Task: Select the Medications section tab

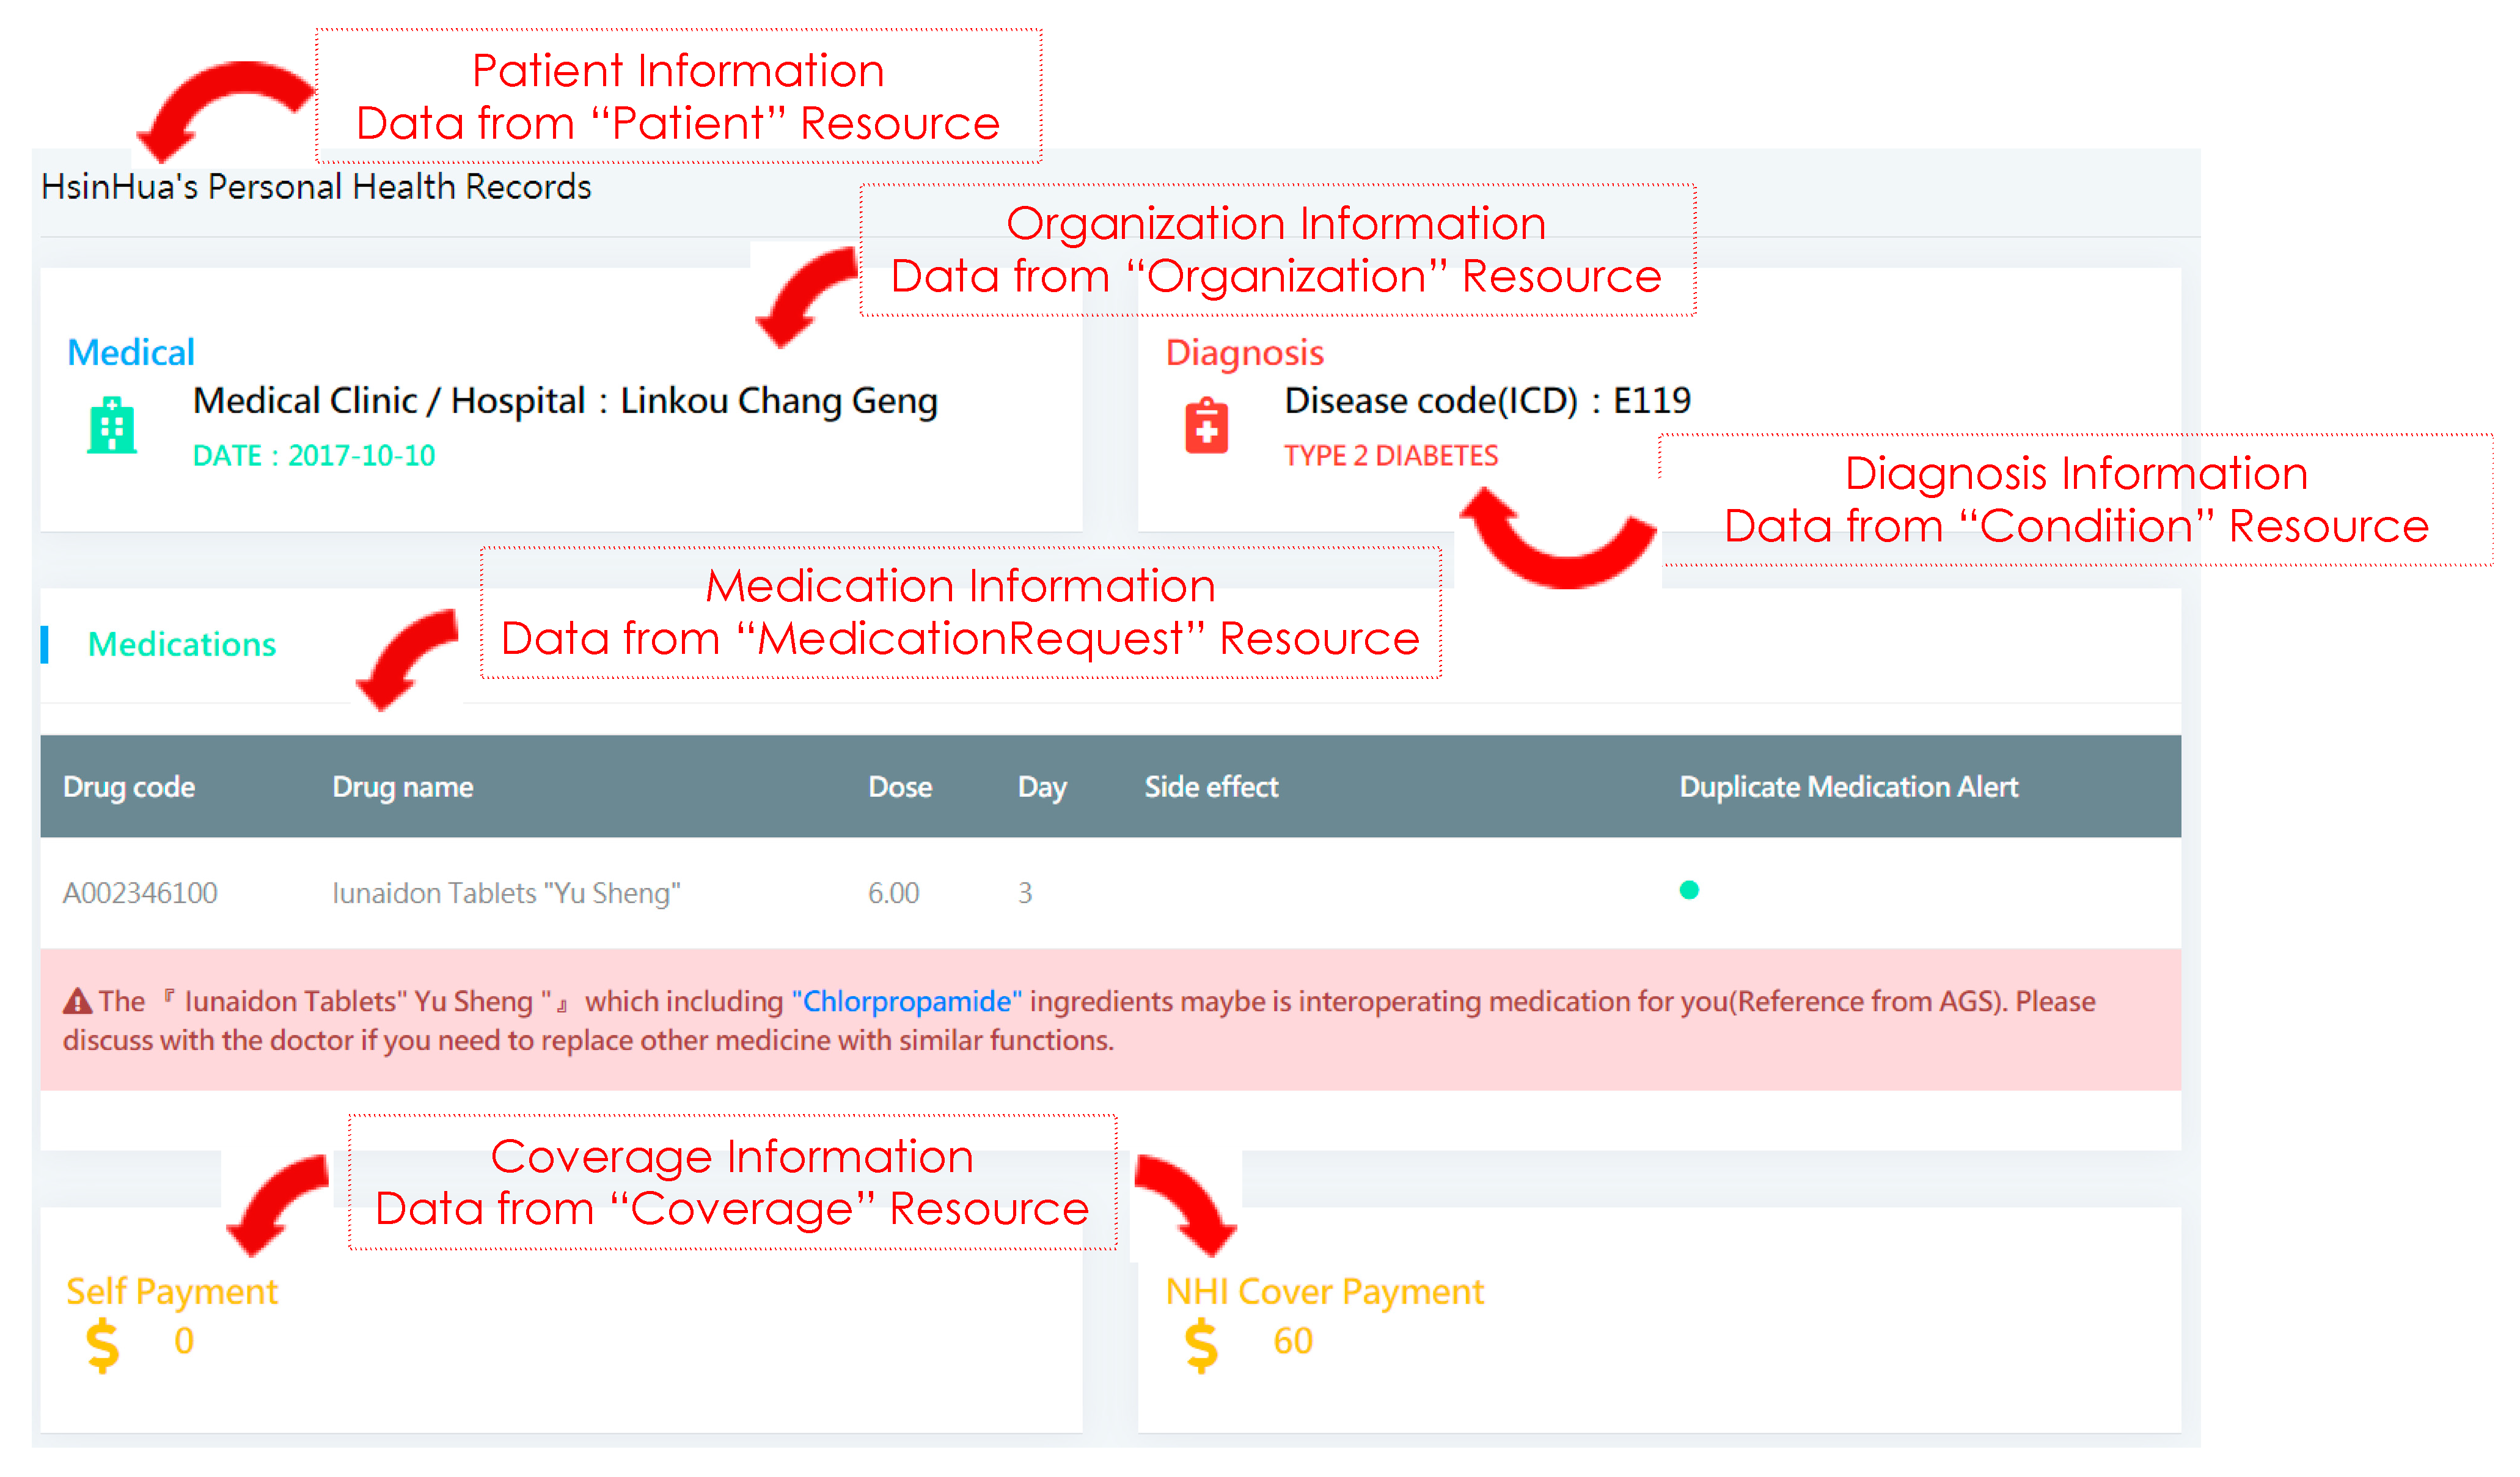Action: [x=182, y=645]
